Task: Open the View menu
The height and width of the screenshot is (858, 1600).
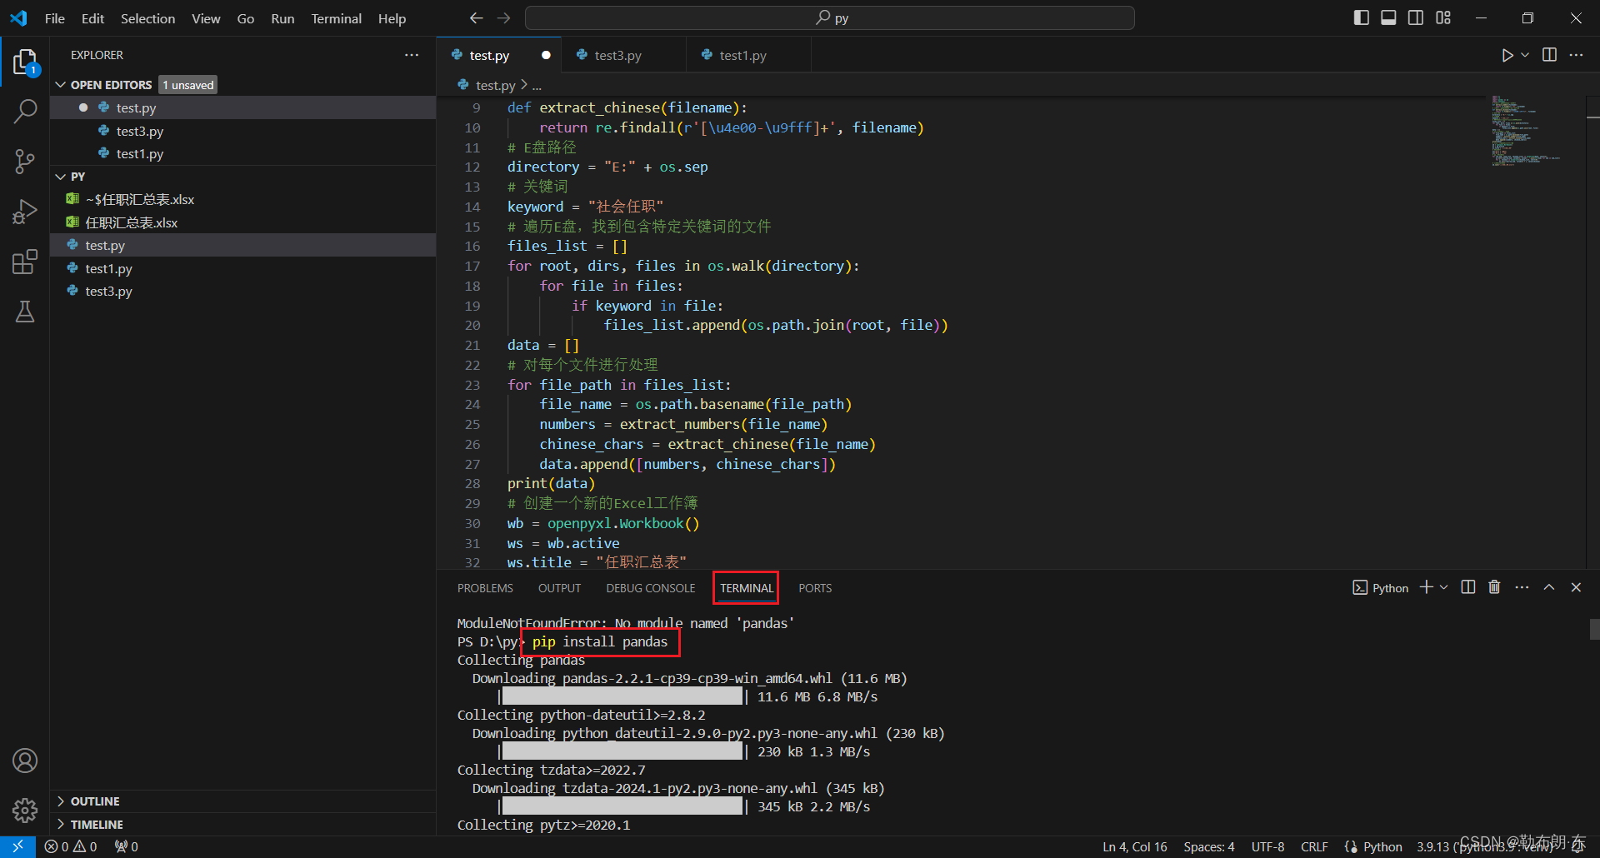Action: [206, 18]
